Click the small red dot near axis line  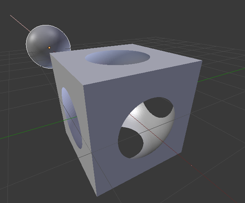click(x=192, y=166)
